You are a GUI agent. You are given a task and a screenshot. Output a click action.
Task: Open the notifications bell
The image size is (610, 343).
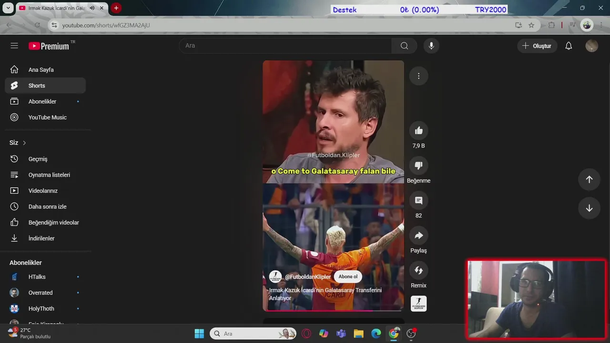[569, 46]
